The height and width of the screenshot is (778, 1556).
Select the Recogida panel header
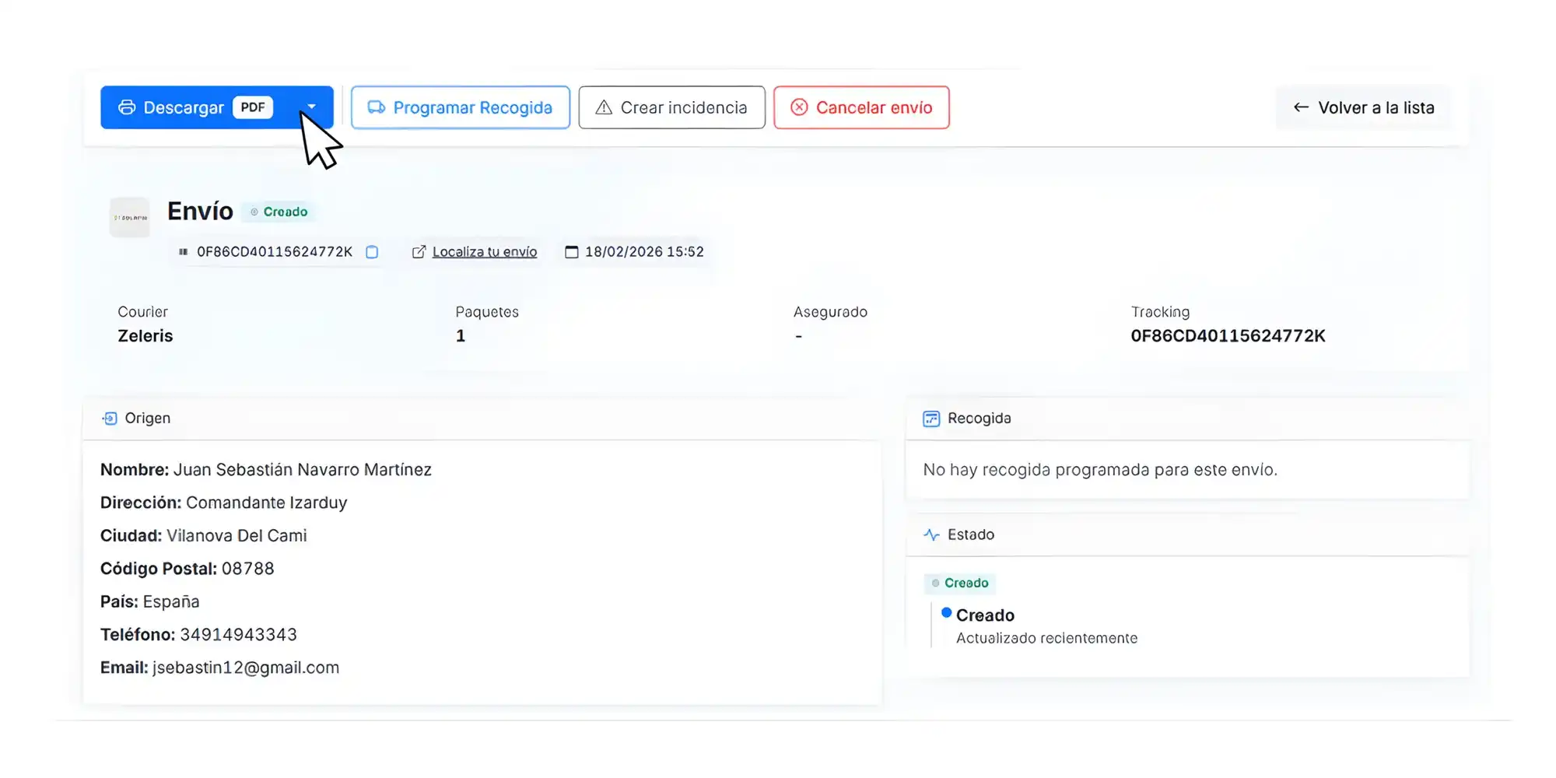point(979,419)
